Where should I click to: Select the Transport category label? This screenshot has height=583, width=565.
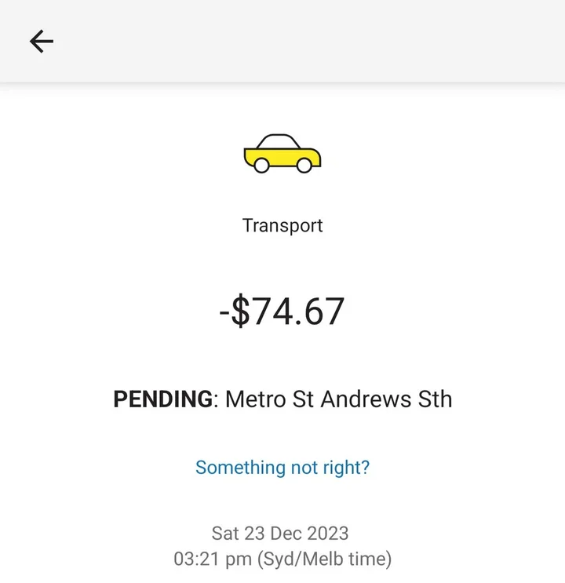282,226
